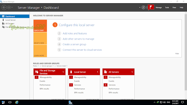This screenshot has height=105, width=187.
Task: Open Performance in File and Storage tile
Action: tap(45, 85)
